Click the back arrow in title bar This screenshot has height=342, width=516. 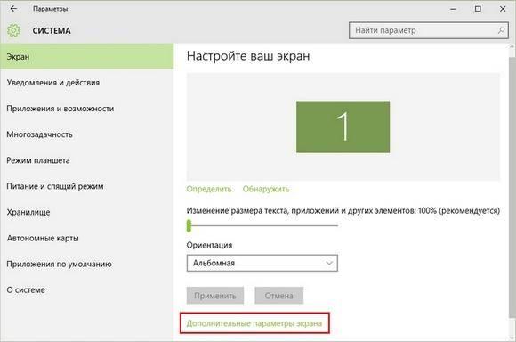13,9
